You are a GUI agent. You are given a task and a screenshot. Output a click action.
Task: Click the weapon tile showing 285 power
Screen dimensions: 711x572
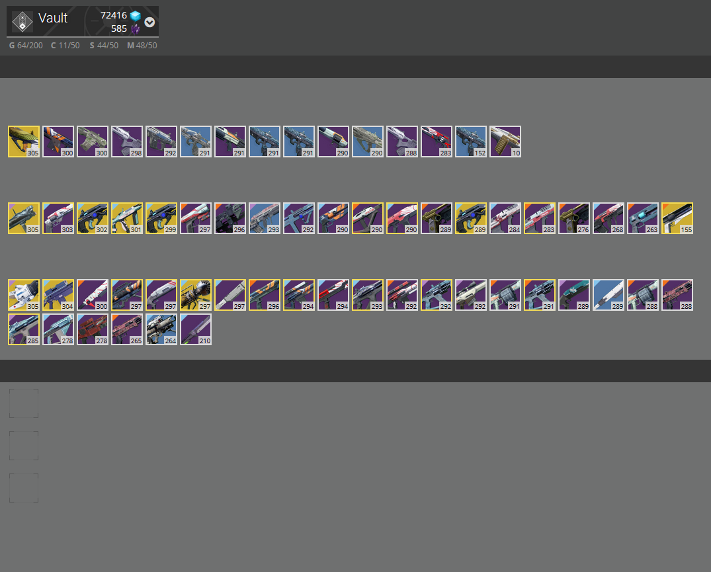(x=24, y=329)
